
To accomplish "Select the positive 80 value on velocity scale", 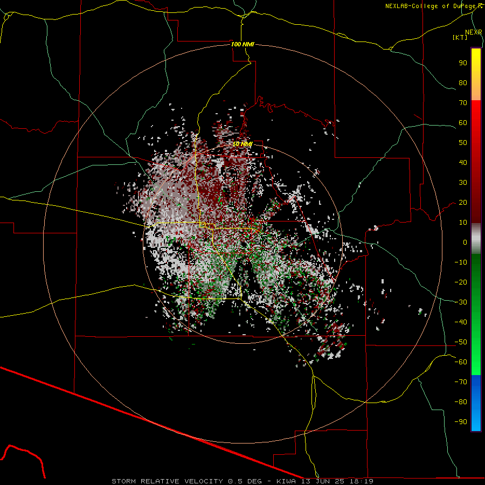I will point(463,82).
